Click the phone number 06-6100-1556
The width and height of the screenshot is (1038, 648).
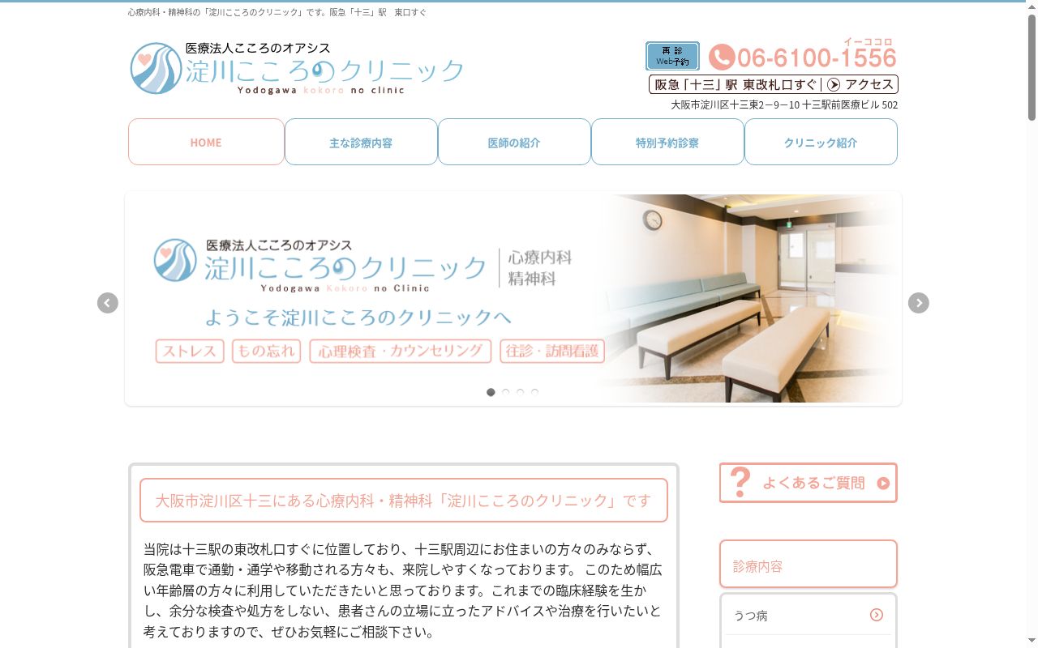pyautogui.click(x=817, y=58)
